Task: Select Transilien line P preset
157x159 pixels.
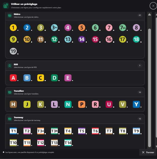Action: (82, 104)
